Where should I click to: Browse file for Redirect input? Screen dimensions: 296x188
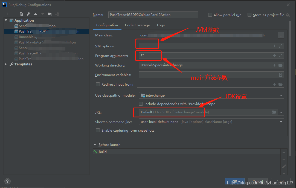point(280,84)
